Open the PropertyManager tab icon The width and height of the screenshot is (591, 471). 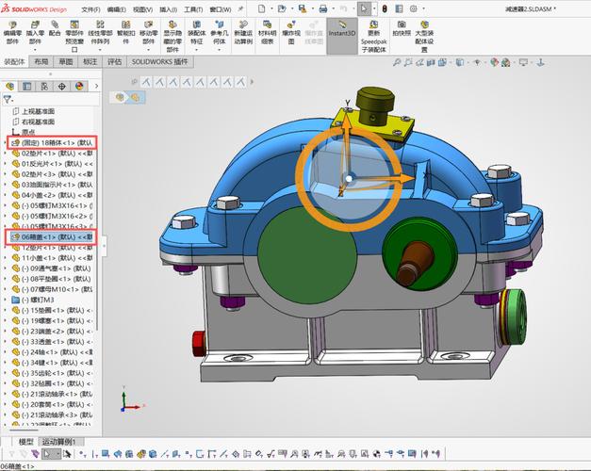[26, 87]
